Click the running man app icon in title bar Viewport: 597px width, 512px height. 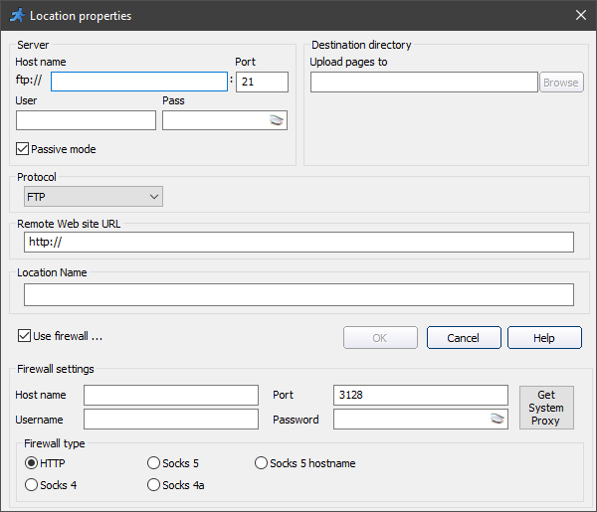click(17, 16)
